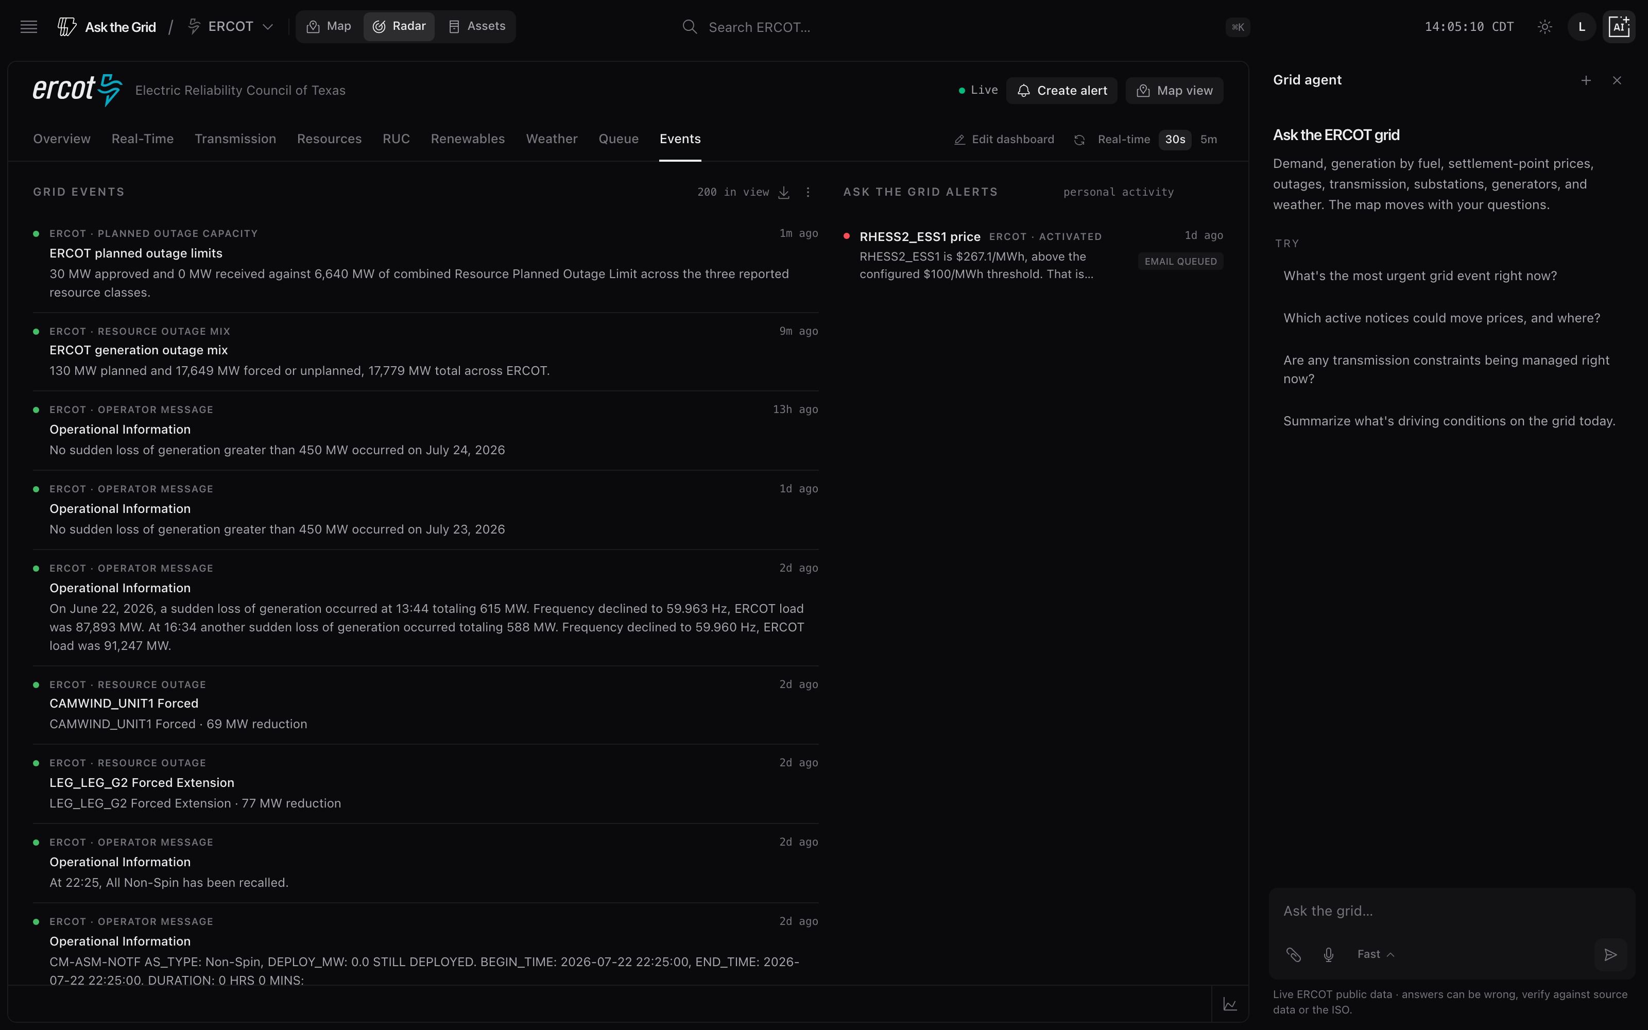
Task: Attach a file to the grid question
Action: tap(1293, 954)
